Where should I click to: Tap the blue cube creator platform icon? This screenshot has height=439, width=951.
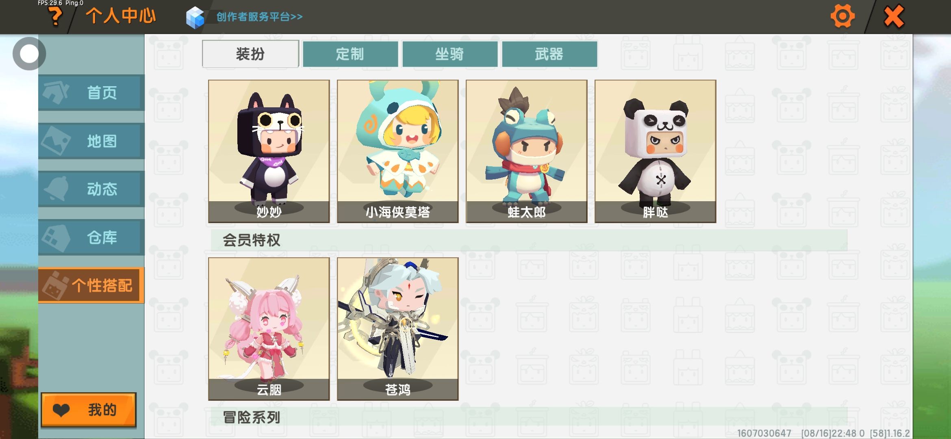pos(195,17)
